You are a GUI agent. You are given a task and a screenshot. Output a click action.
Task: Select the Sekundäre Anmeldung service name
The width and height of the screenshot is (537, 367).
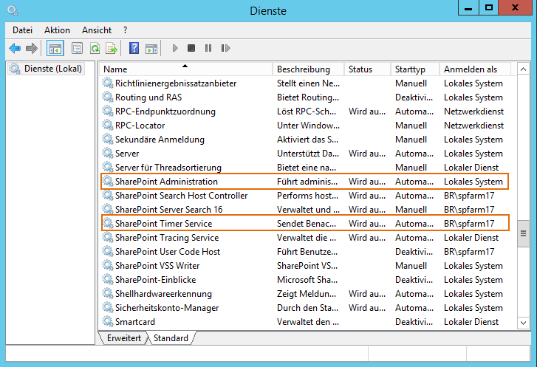(x=160, y=140)
